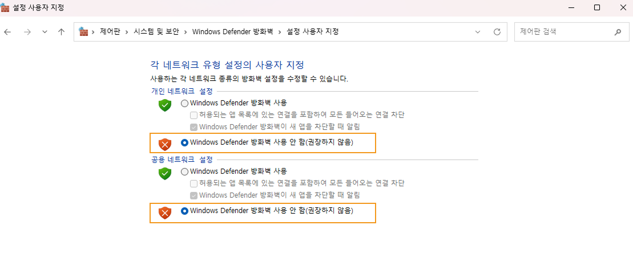Viewport: 633px width, 266px height.
Task: Select 방화벽 사용 안 함 under 개인 네트워크
Action: (x=184, y=142)
